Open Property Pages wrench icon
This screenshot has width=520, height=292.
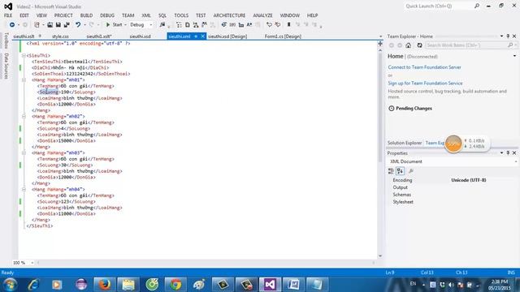pos(411,171)
